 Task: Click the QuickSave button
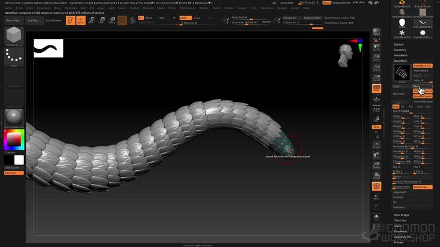[287, 3]
